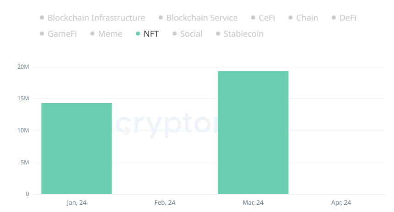Click the green NFT legend dot

tap(138, 34)
